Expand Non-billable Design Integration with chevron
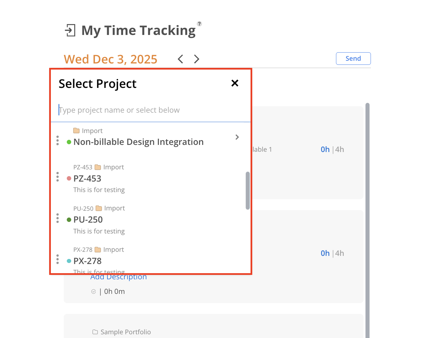Image resolution: width=436 pixels, height=338 pixels. pyautogui.click(x=237, y=137)
